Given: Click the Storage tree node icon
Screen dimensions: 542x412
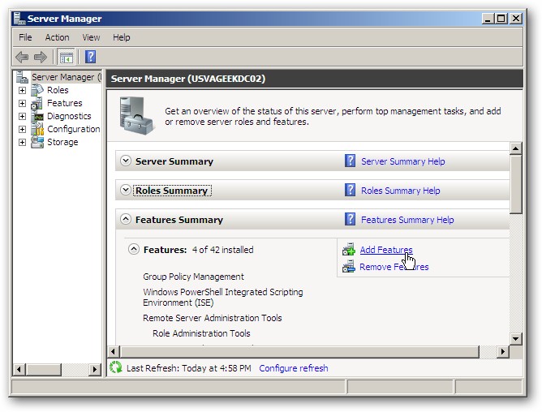Looking at the screenshot, I should 37,142.
